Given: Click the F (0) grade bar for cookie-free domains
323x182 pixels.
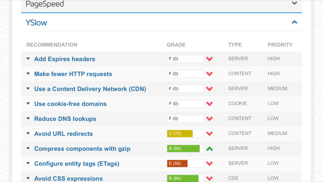Looking at the screenshot, I should [x=185, y=104].
